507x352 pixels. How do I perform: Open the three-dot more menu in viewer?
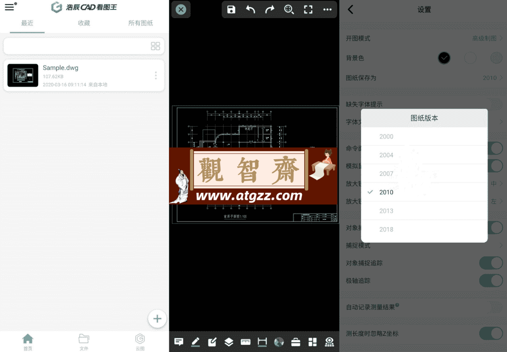coord(328,10)
